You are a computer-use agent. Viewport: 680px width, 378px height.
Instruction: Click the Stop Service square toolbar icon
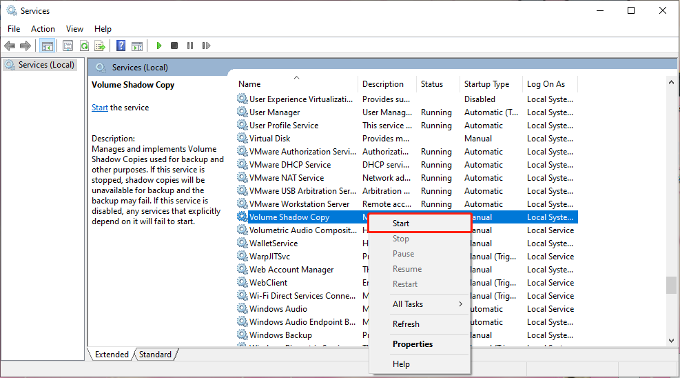174,46
